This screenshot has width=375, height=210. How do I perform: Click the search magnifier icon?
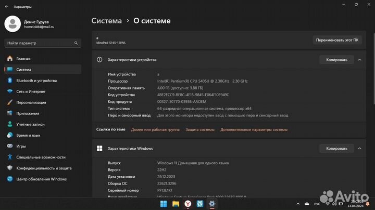76,43
